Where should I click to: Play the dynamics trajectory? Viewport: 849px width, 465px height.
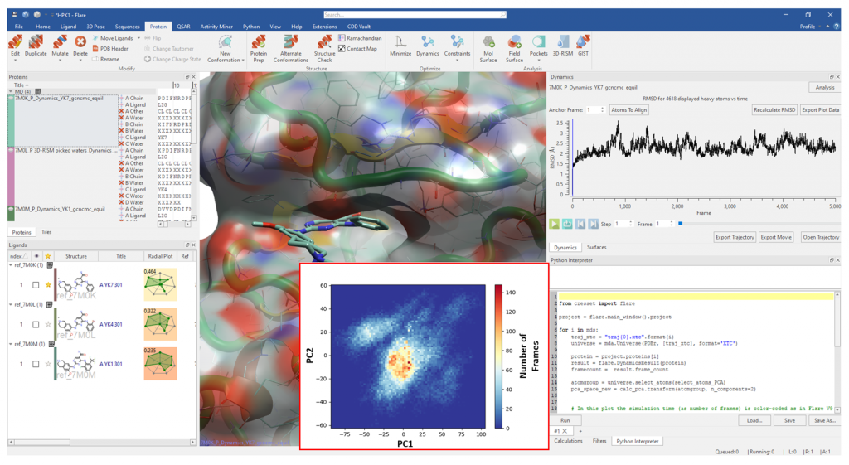click(555, 224)
